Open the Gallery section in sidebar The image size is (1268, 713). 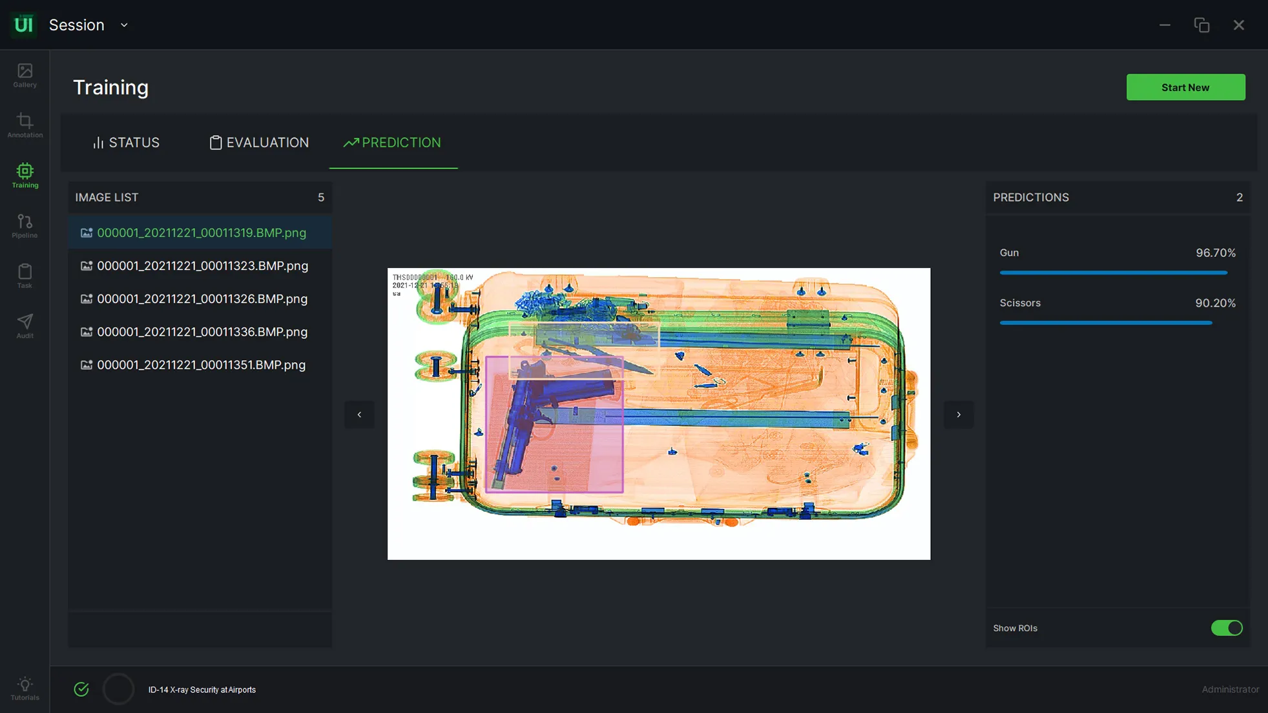(x=25, y=76)
